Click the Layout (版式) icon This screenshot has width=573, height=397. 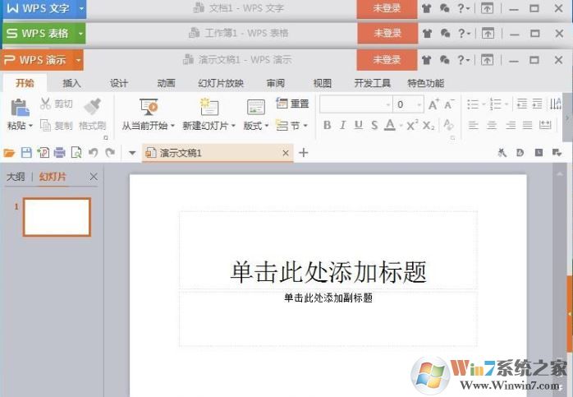tap(256, 107)
